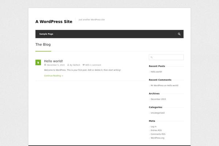
Task: Open the 1 comment link
Action: point(96,65)
